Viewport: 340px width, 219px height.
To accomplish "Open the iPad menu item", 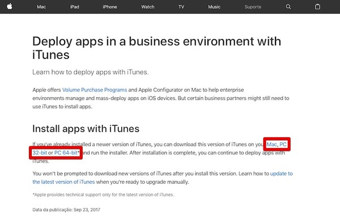I will (x=75, y=7).
